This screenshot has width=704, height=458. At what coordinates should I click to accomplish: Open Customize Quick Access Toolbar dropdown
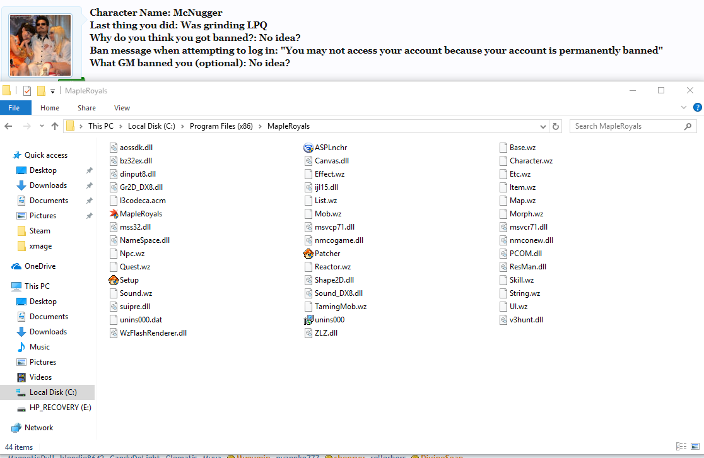point(52,91)
